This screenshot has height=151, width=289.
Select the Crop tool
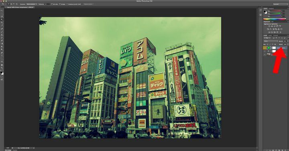2,22
